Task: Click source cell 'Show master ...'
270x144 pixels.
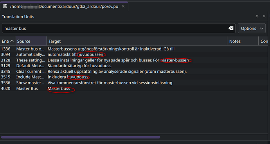Action: (x=31, y=83)
